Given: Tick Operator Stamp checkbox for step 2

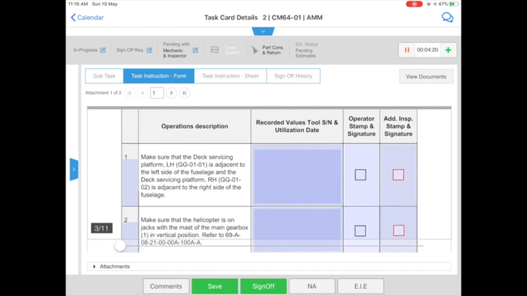Looking at the screenshot, I should [360, 230].
